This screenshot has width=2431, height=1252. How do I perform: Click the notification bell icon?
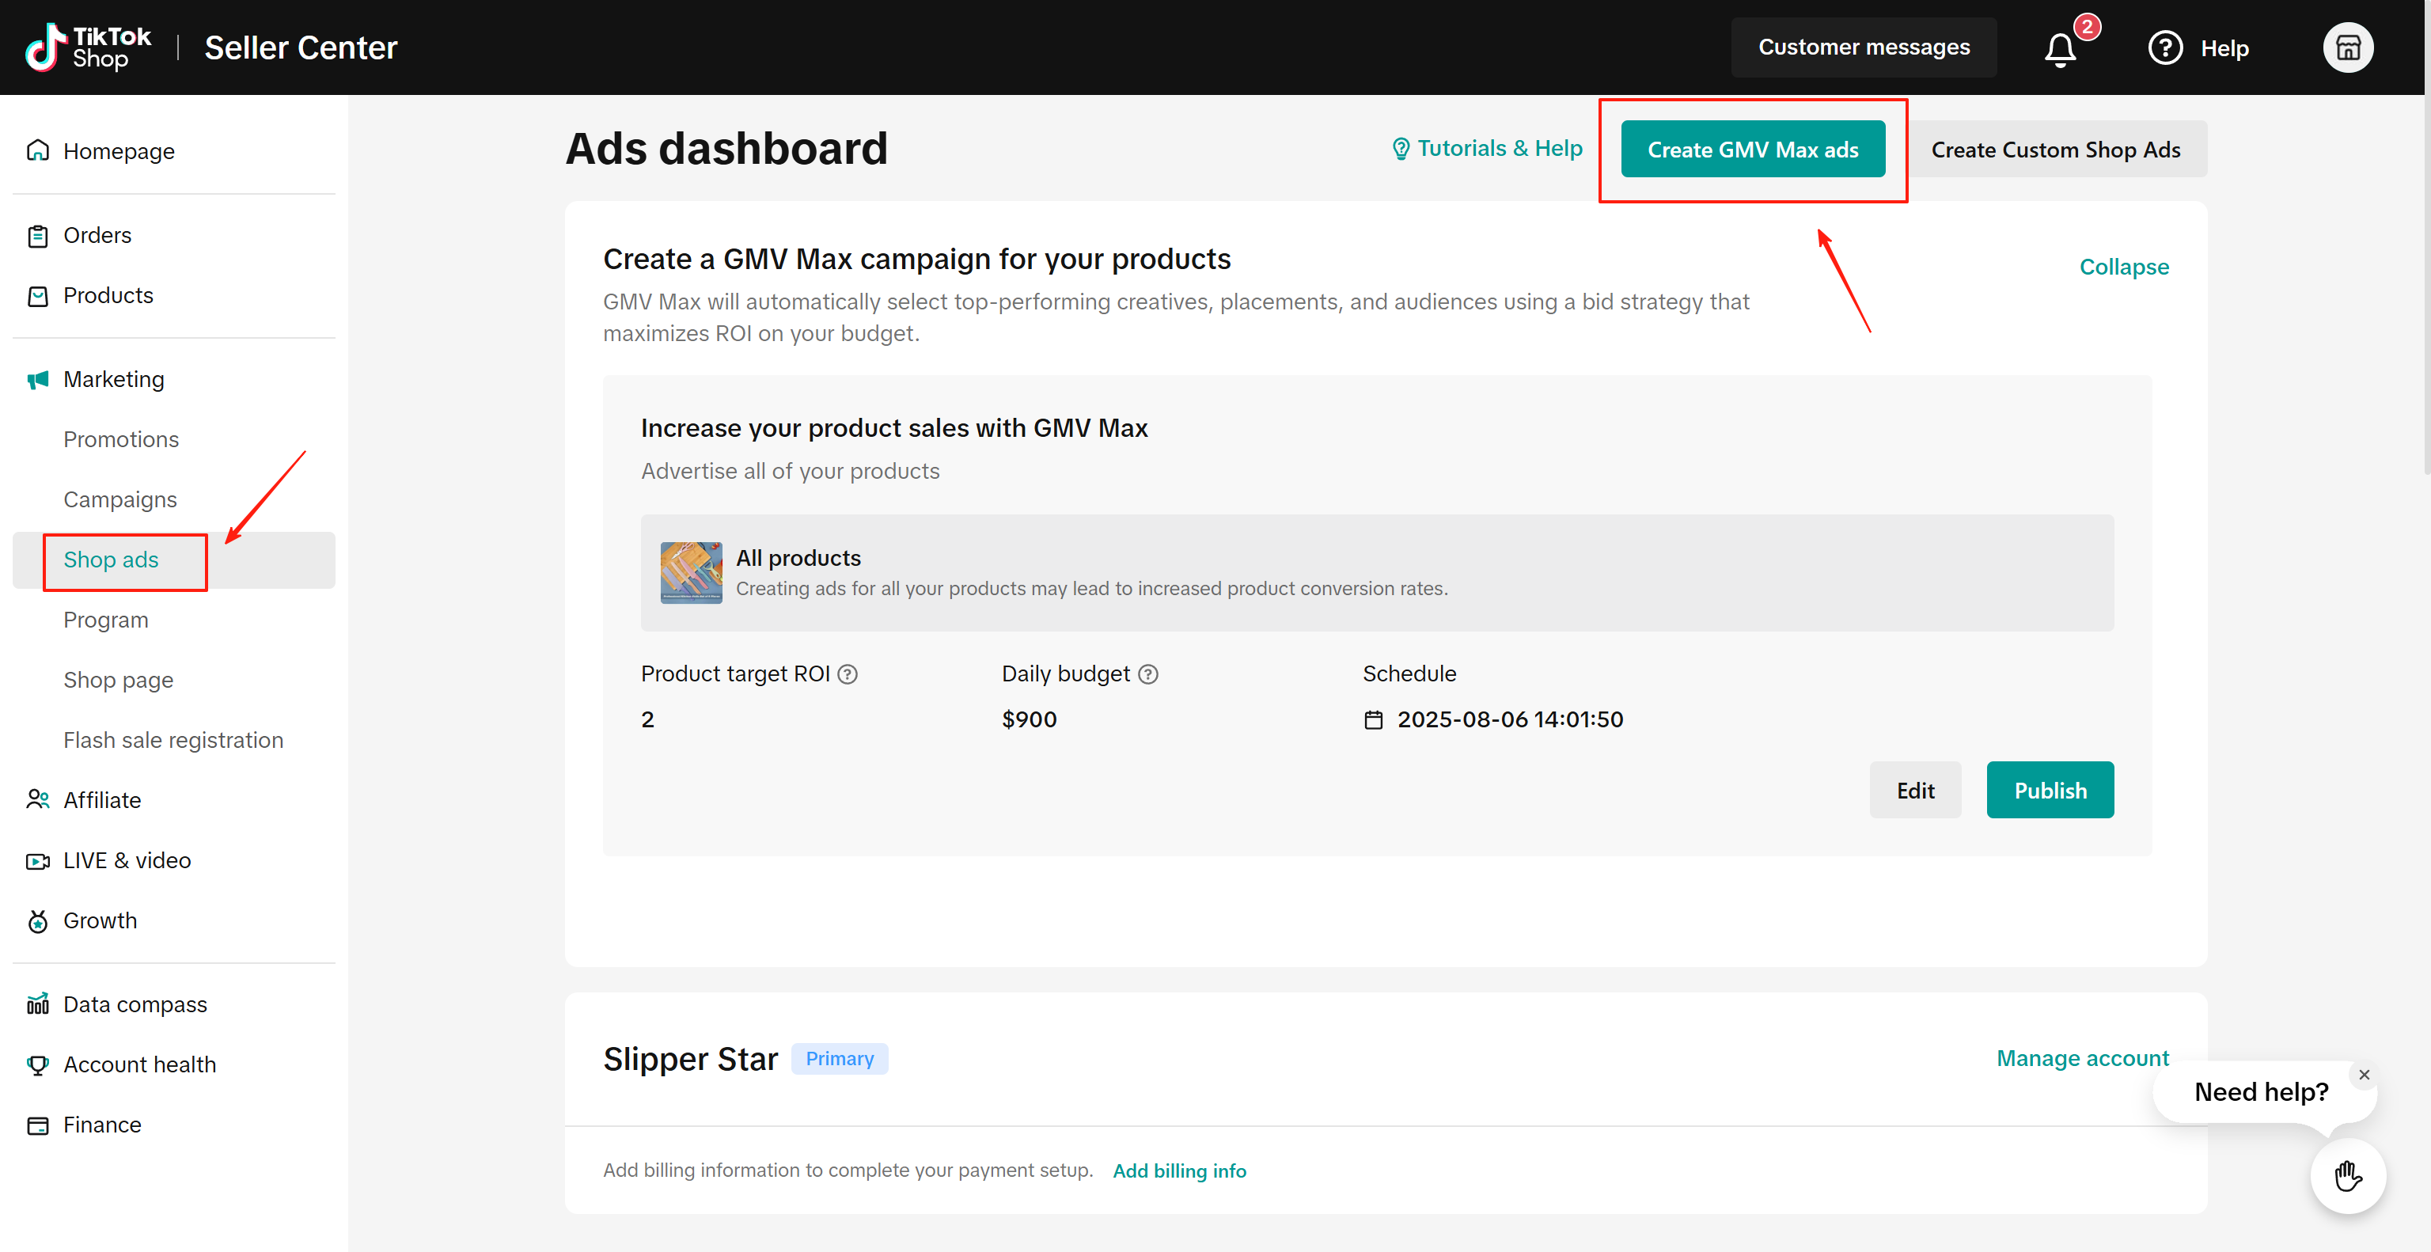[x=2060, y=49]
